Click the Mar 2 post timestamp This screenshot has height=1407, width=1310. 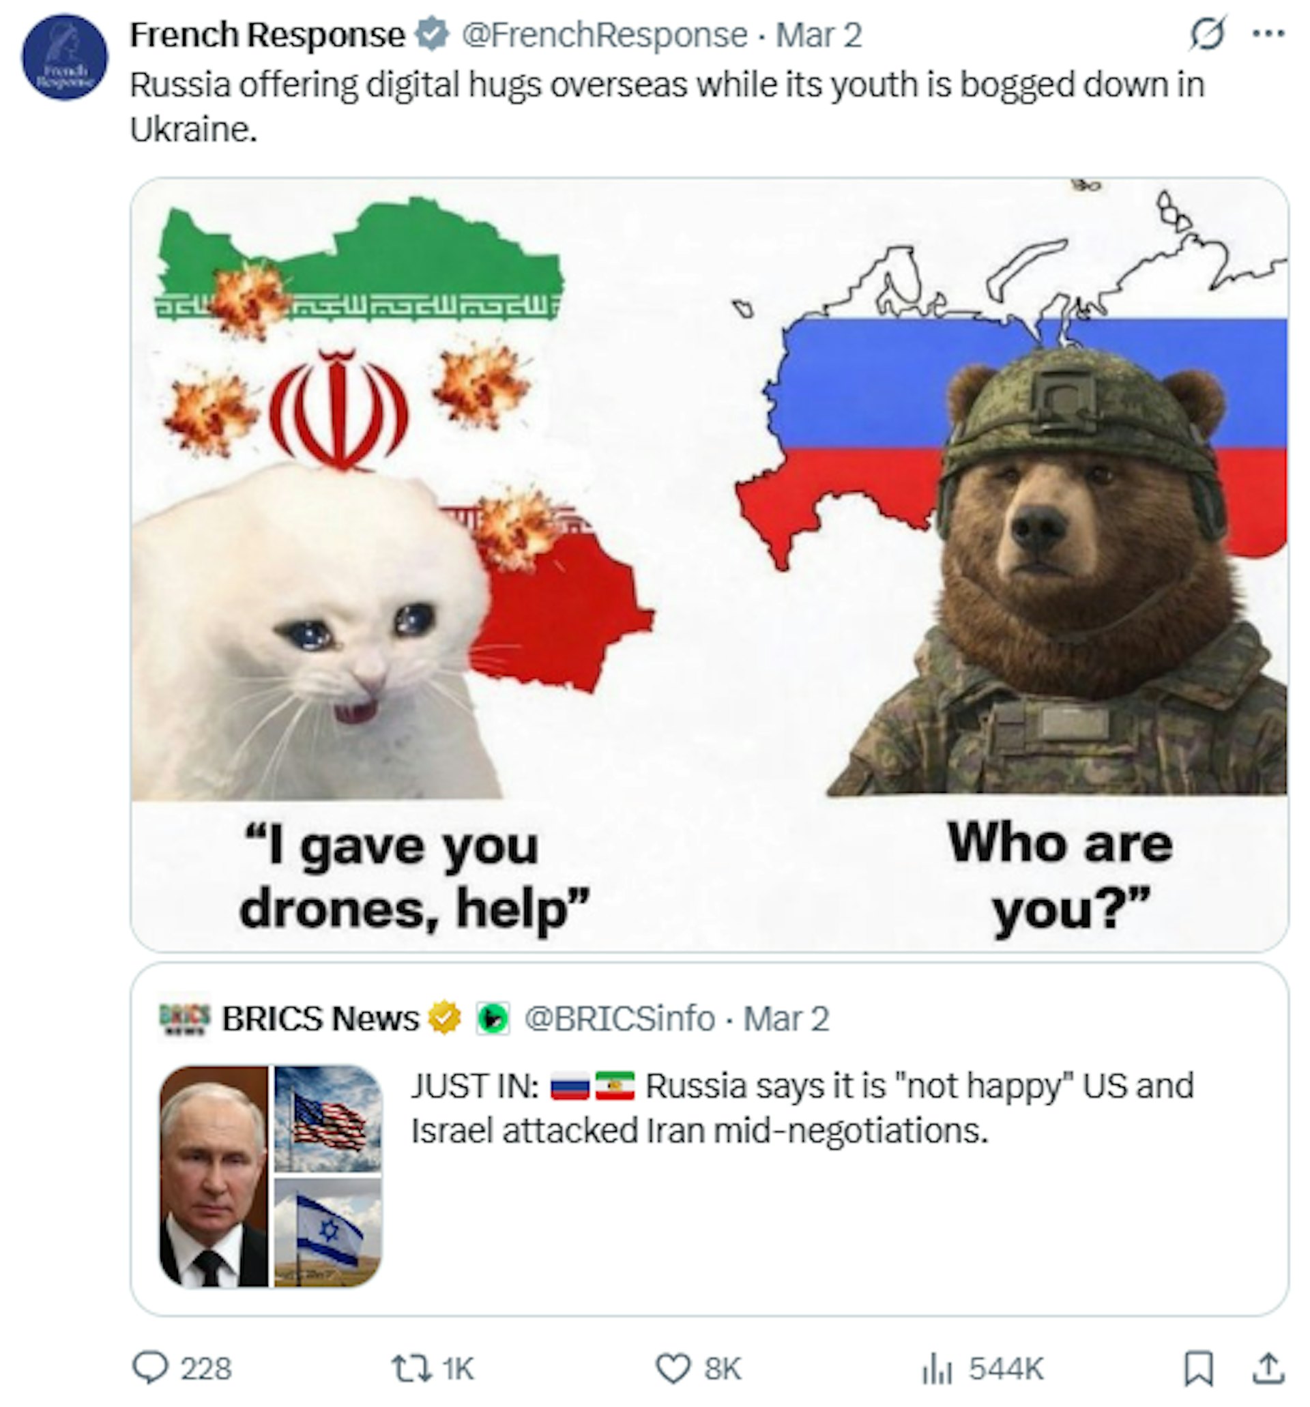coord(819,35)
